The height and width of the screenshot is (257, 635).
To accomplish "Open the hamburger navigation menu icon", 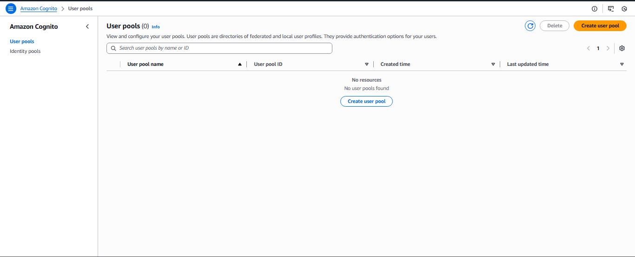I will click(11, 8).
